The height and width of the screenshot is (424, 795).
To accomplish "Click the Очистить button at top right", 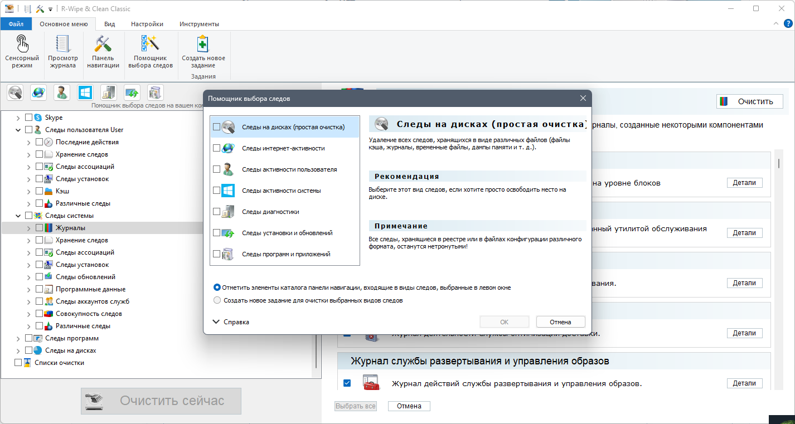I will pyautogui.click(x=750, y=101).
